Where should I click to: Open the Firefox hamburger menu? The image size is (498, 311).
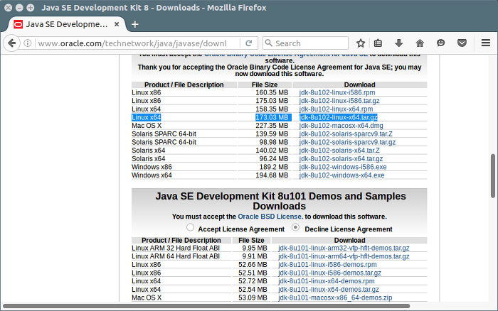click(486, 43)
